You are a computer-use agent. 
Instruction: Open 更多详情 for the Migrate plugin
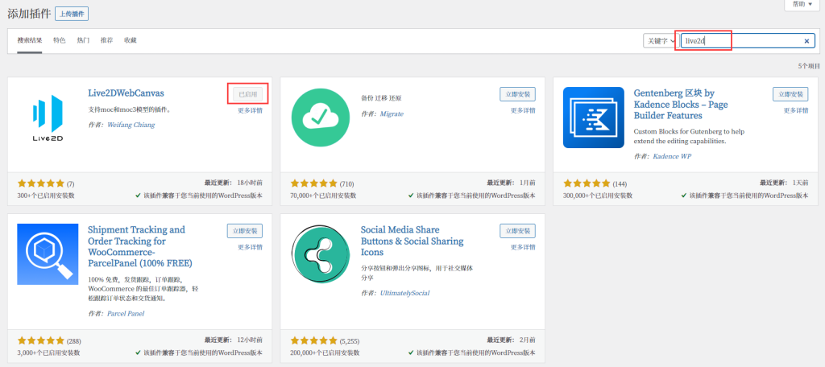click(523, 111)
